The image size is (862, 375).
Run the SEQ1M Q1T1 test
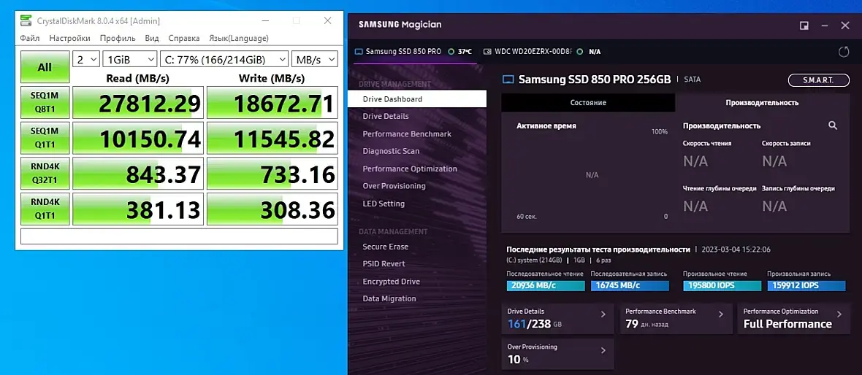click(x=45, y=137)
